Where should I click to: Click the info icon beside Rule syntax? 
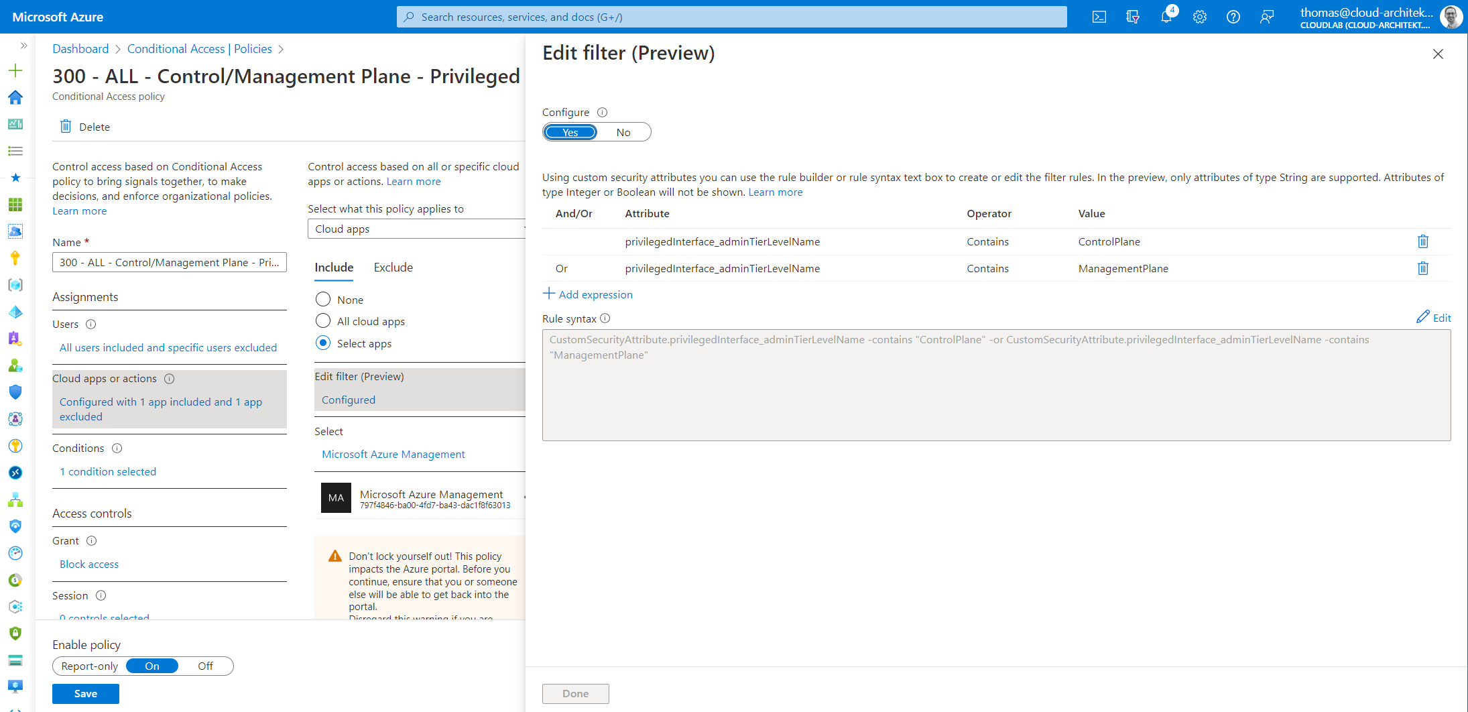pyautogui.click(x=605, y=318)
